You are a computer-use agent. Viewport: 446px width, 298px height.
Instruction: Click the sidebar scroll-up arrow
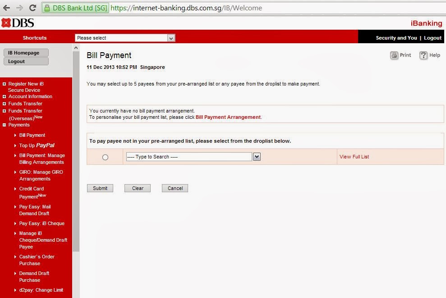click(75, 47)
